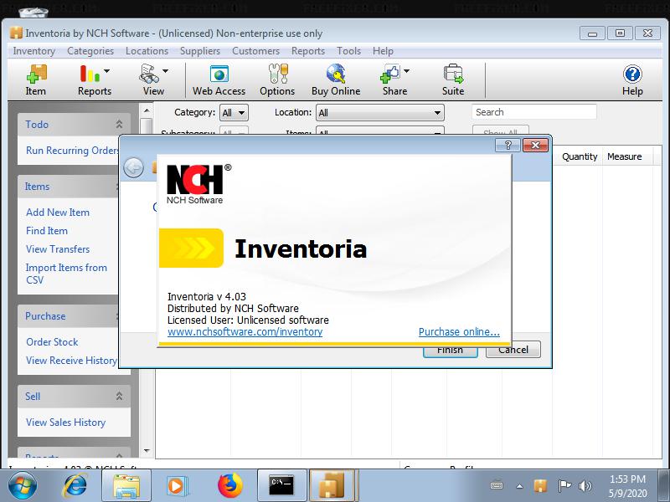Open the Action Center flag tray icon
The width and height of the screenshot is (670, 502).
pos(564,485)
